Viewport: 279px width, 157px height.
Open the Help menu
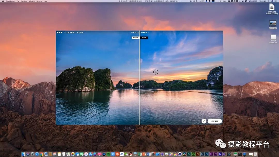coord(45,1)
